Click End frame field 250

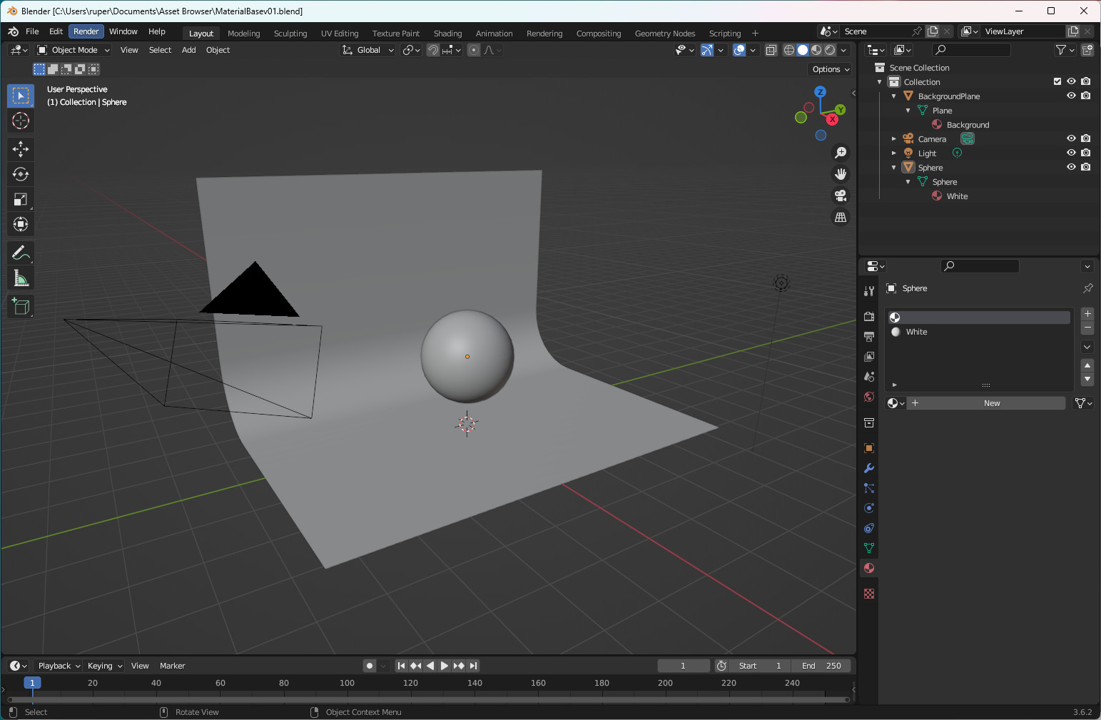click(821, 666)
